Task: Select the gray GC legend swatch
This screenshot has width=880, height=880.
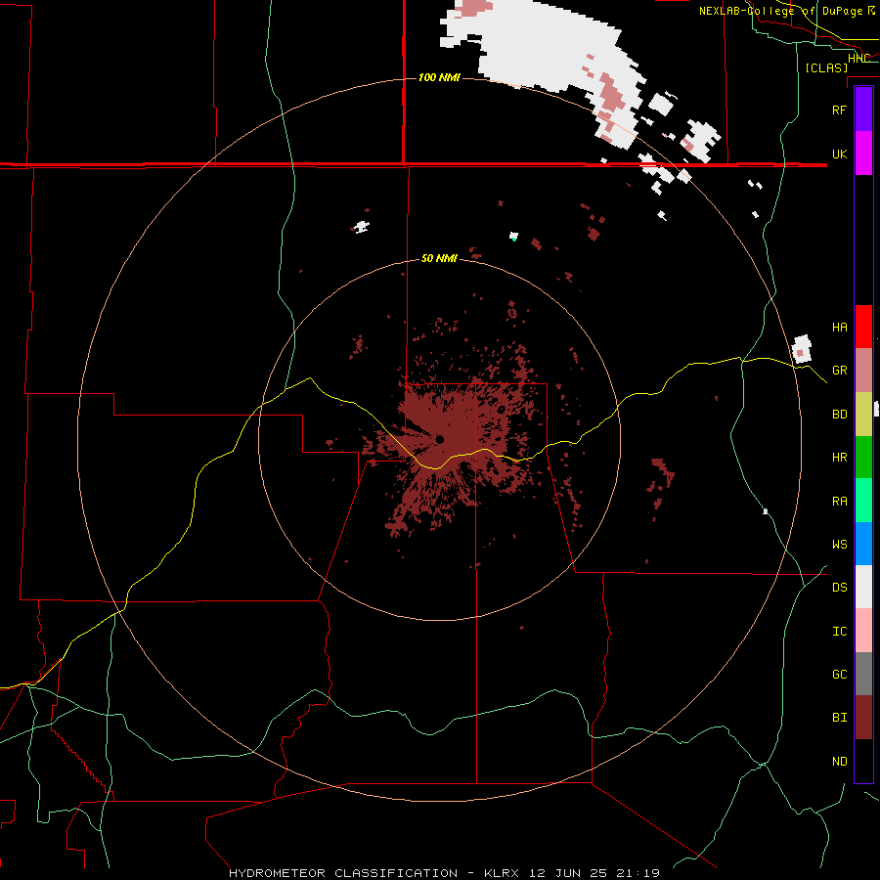Action: [863, 674]
